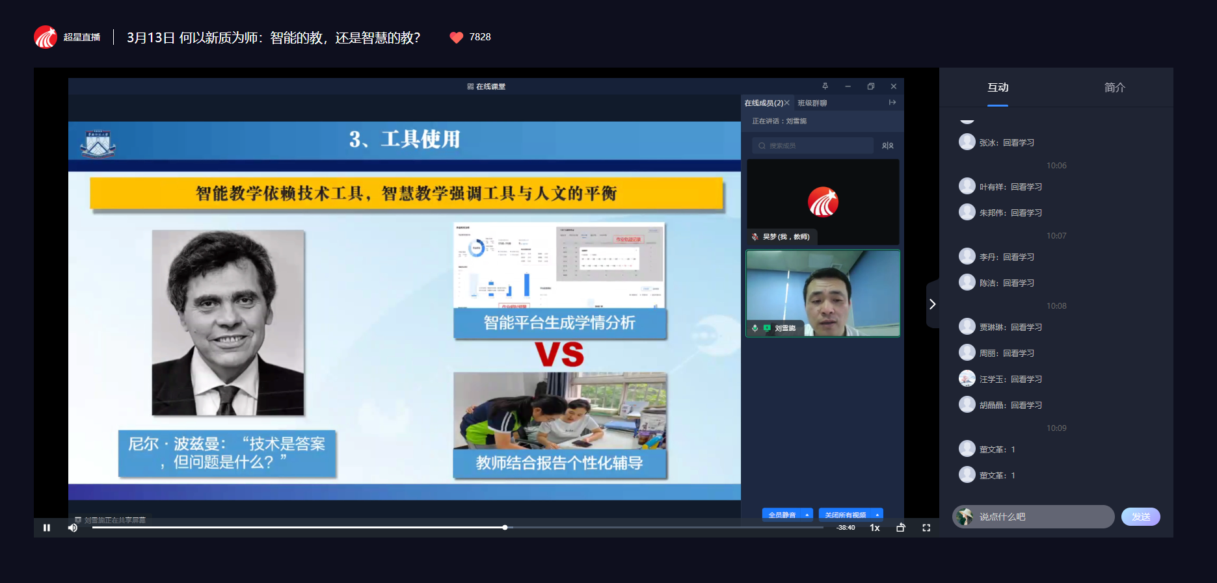Change playback speed via the 1x control
The width and height of the screenshot is (1217, 583).
coord(875,528)
